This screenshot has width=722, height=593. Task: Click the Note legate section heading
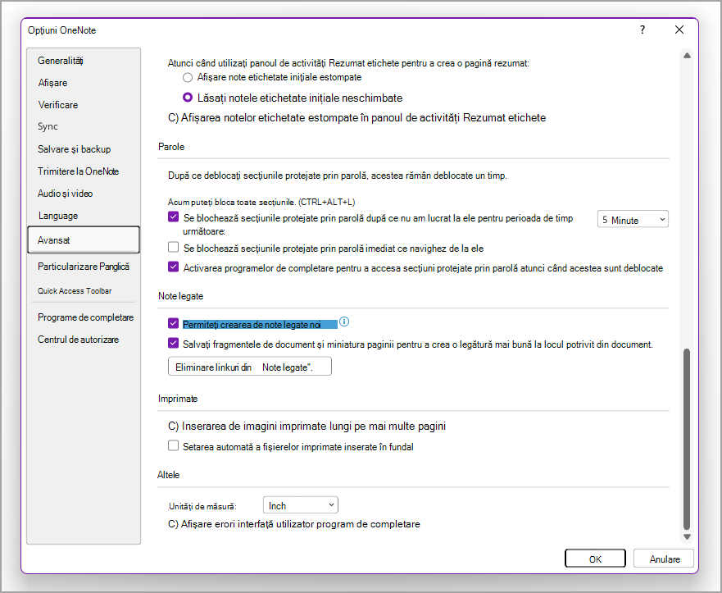180,296
